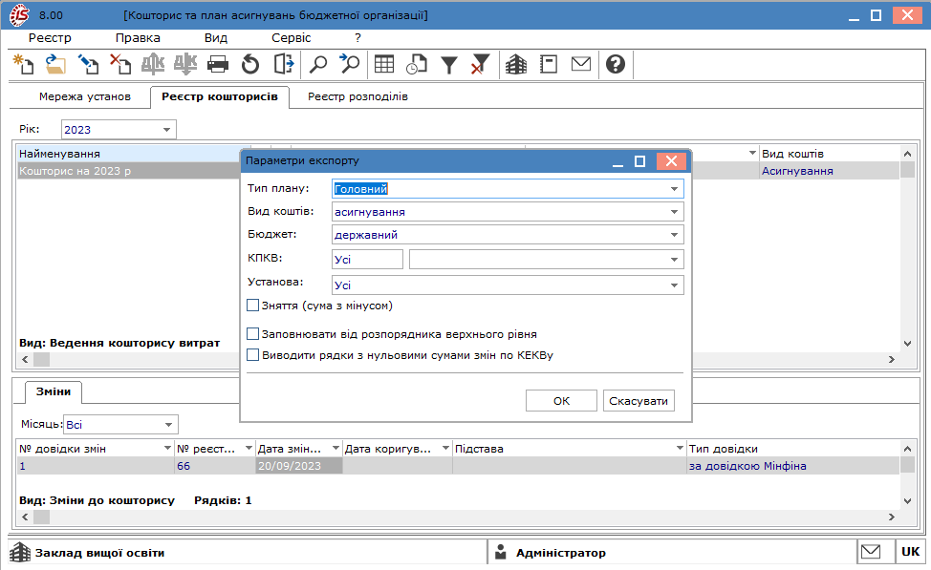This screenshot has height=570, width=931.
Task: Expand the 'Установа' dropdown
Action: [x=674, y=285]
